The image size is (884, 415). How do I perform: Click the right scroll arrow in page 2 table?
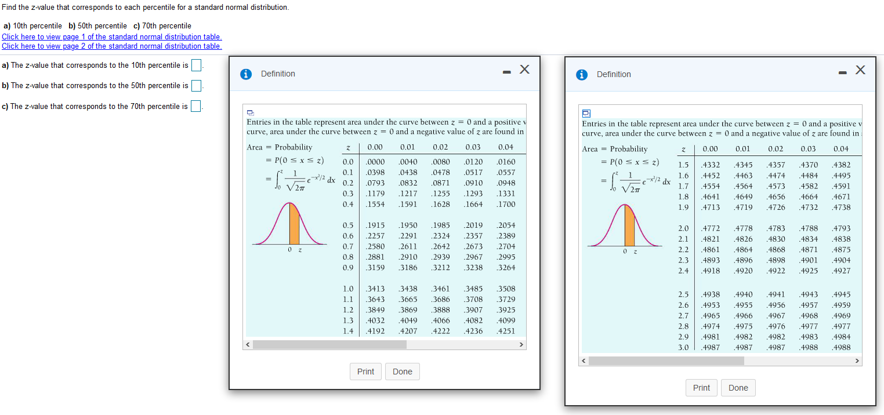pos(857,361)
